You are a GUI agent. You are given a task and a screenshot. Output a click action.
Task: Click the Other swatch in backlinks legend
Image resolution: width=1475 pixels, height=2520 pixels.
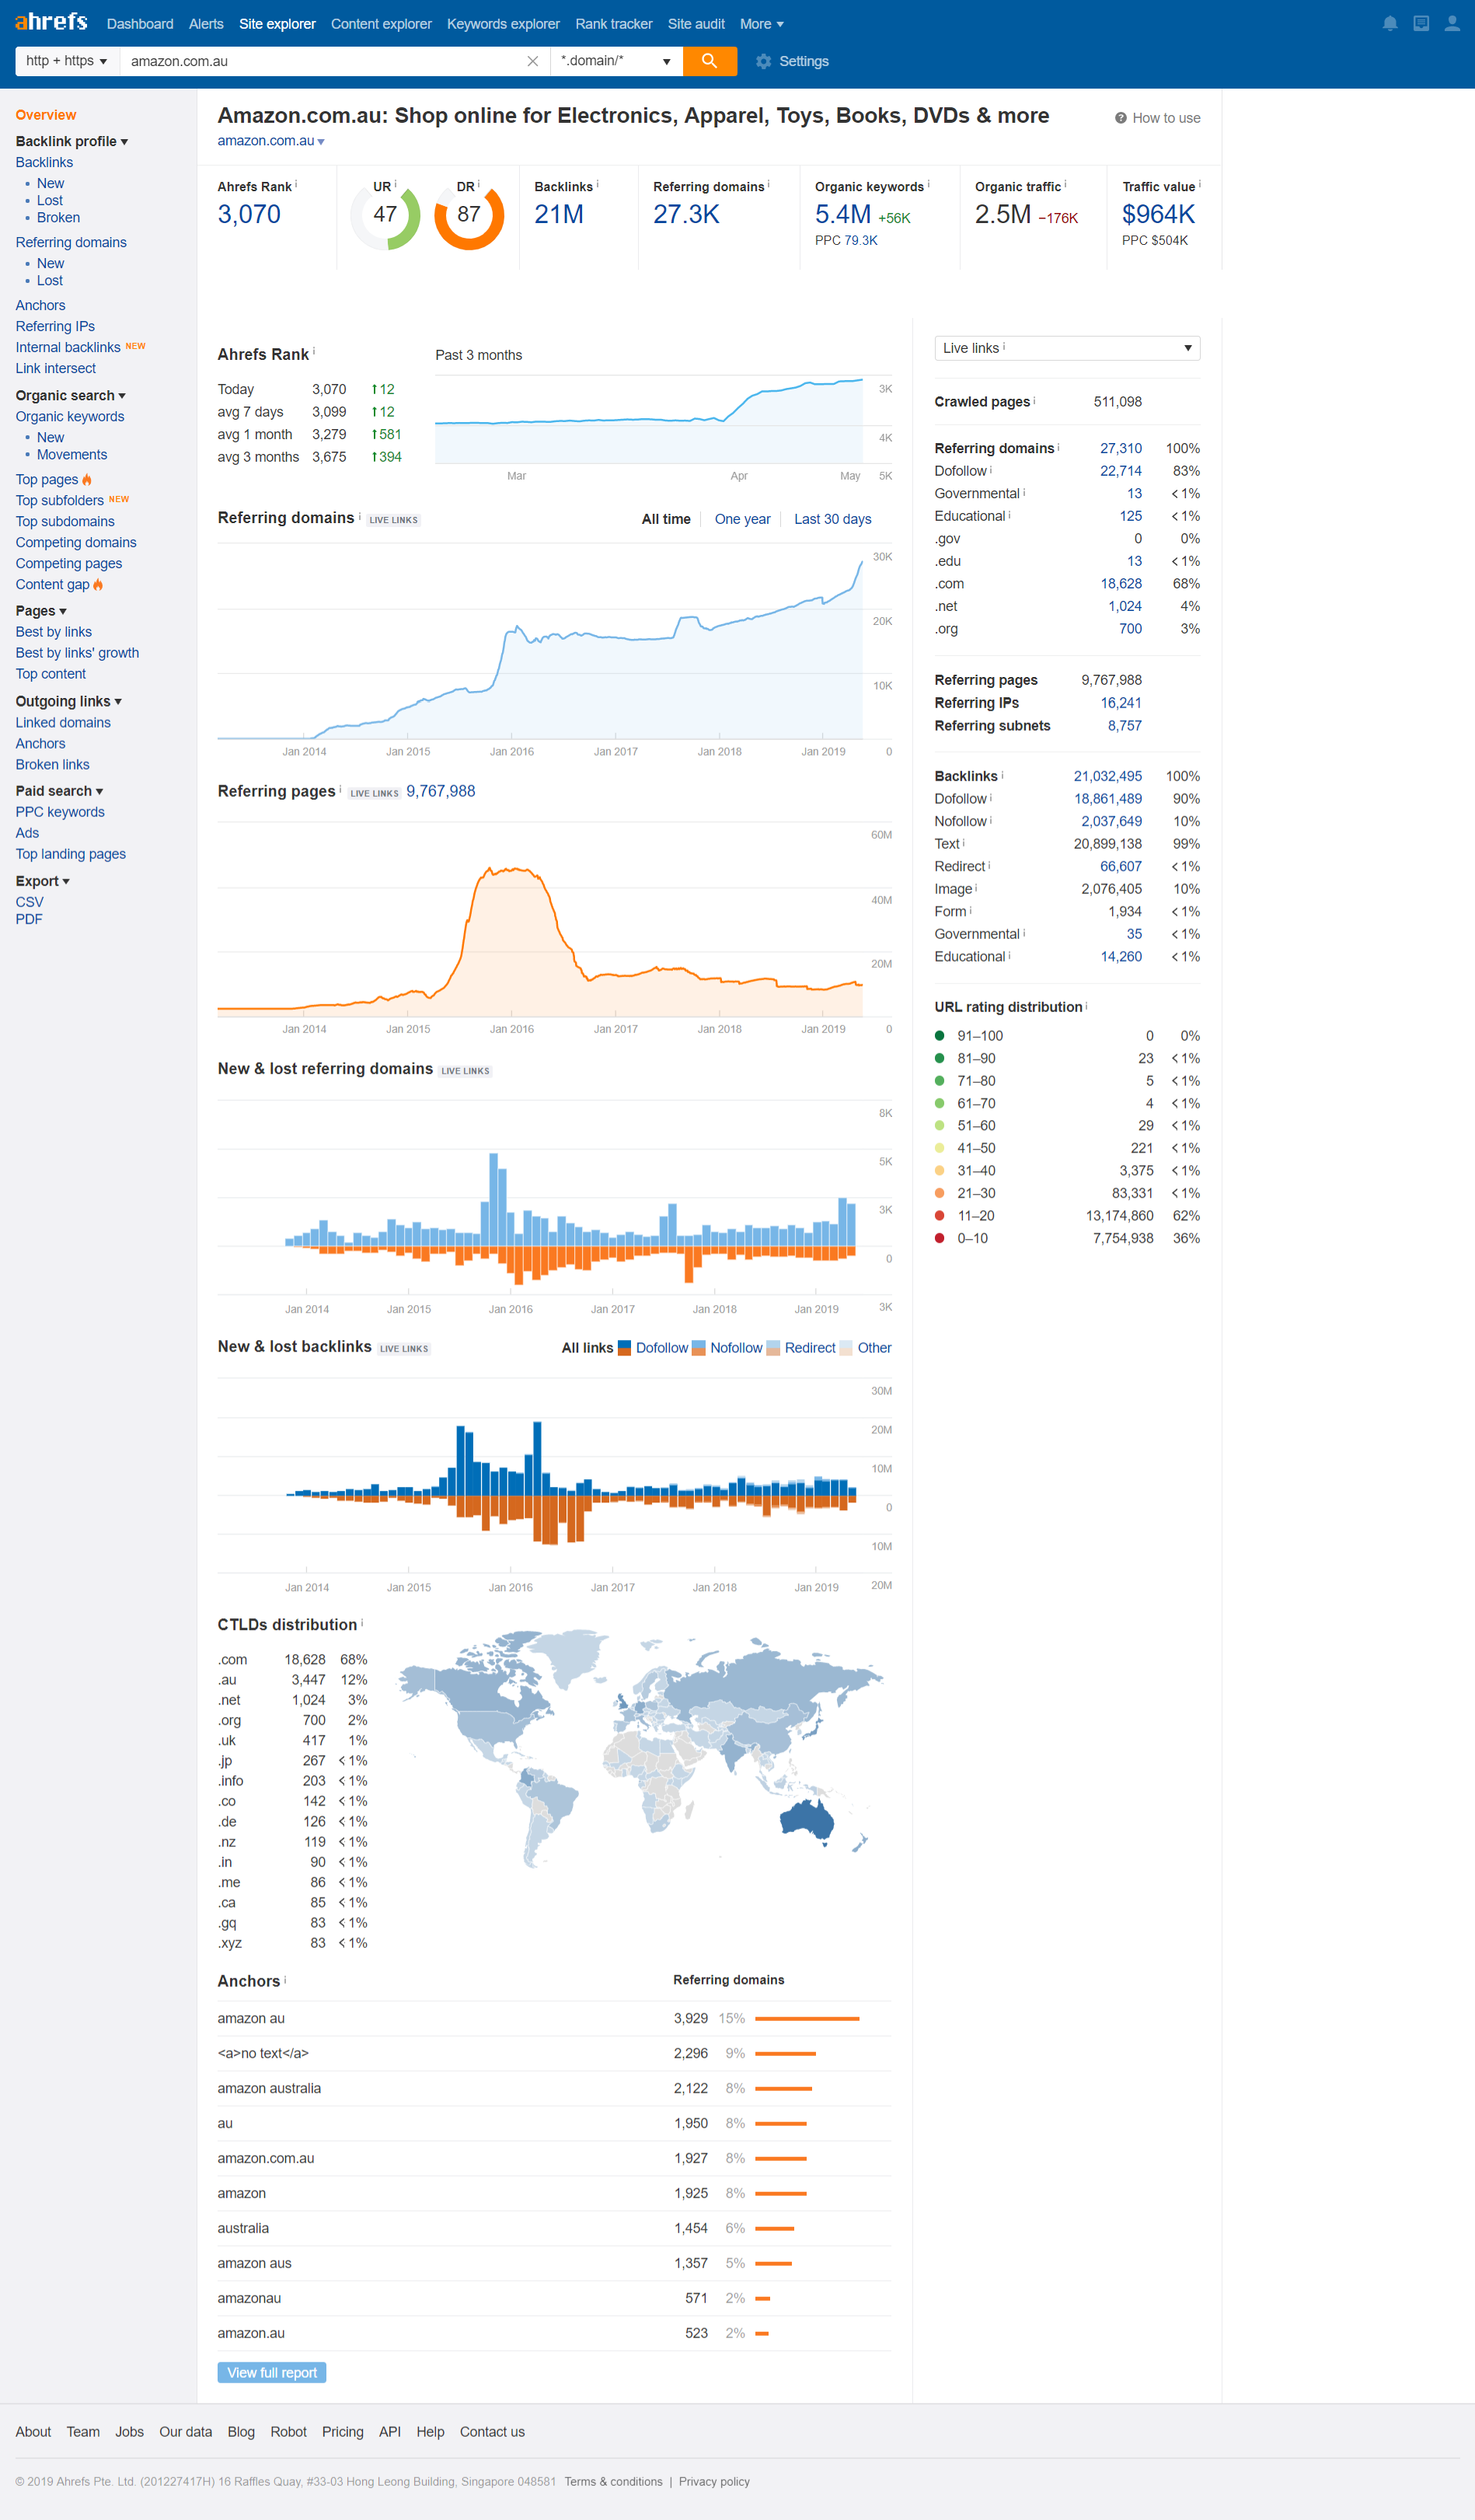pos(846,1348)
